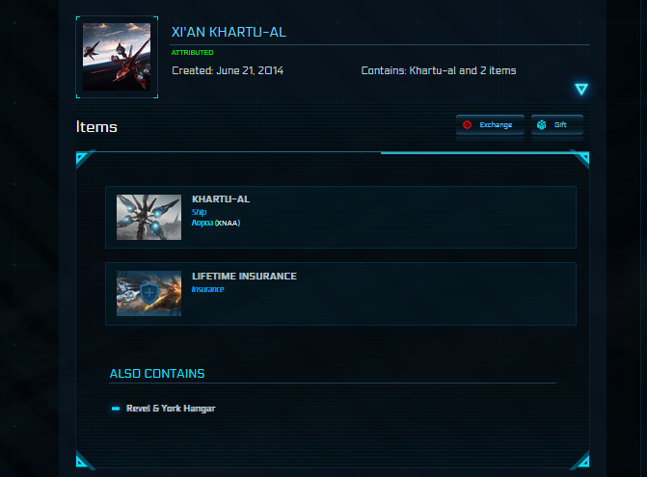Open the Xi'an Khartu-al pledge thumbnail
Viewport: 647px width, 477px height.
tap(117, 57)
